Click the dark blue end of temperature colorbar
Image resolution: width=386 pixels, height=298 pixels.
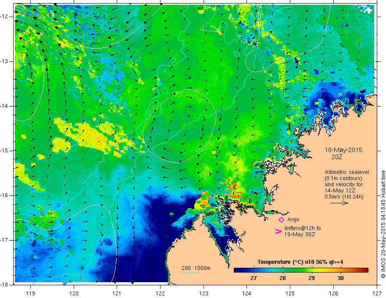point(237,270)
